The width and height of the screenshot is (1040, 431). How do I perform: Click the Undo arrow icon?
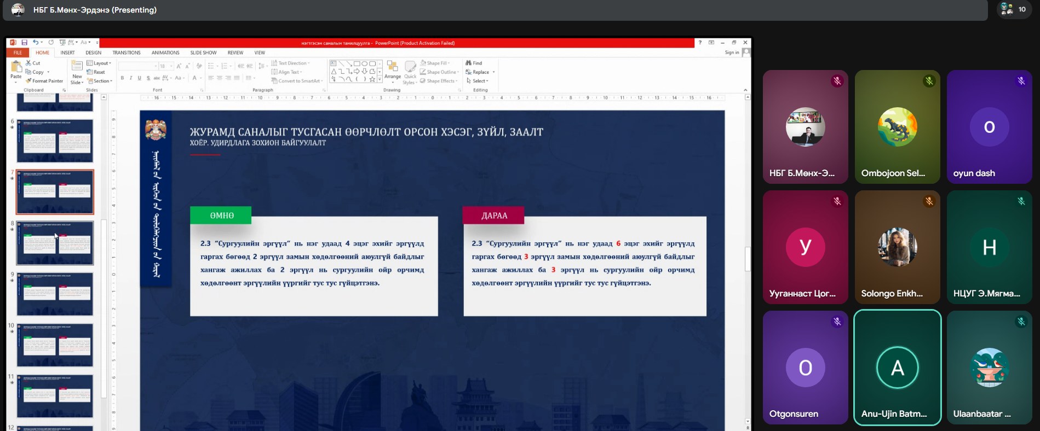(x=35, y=43)
